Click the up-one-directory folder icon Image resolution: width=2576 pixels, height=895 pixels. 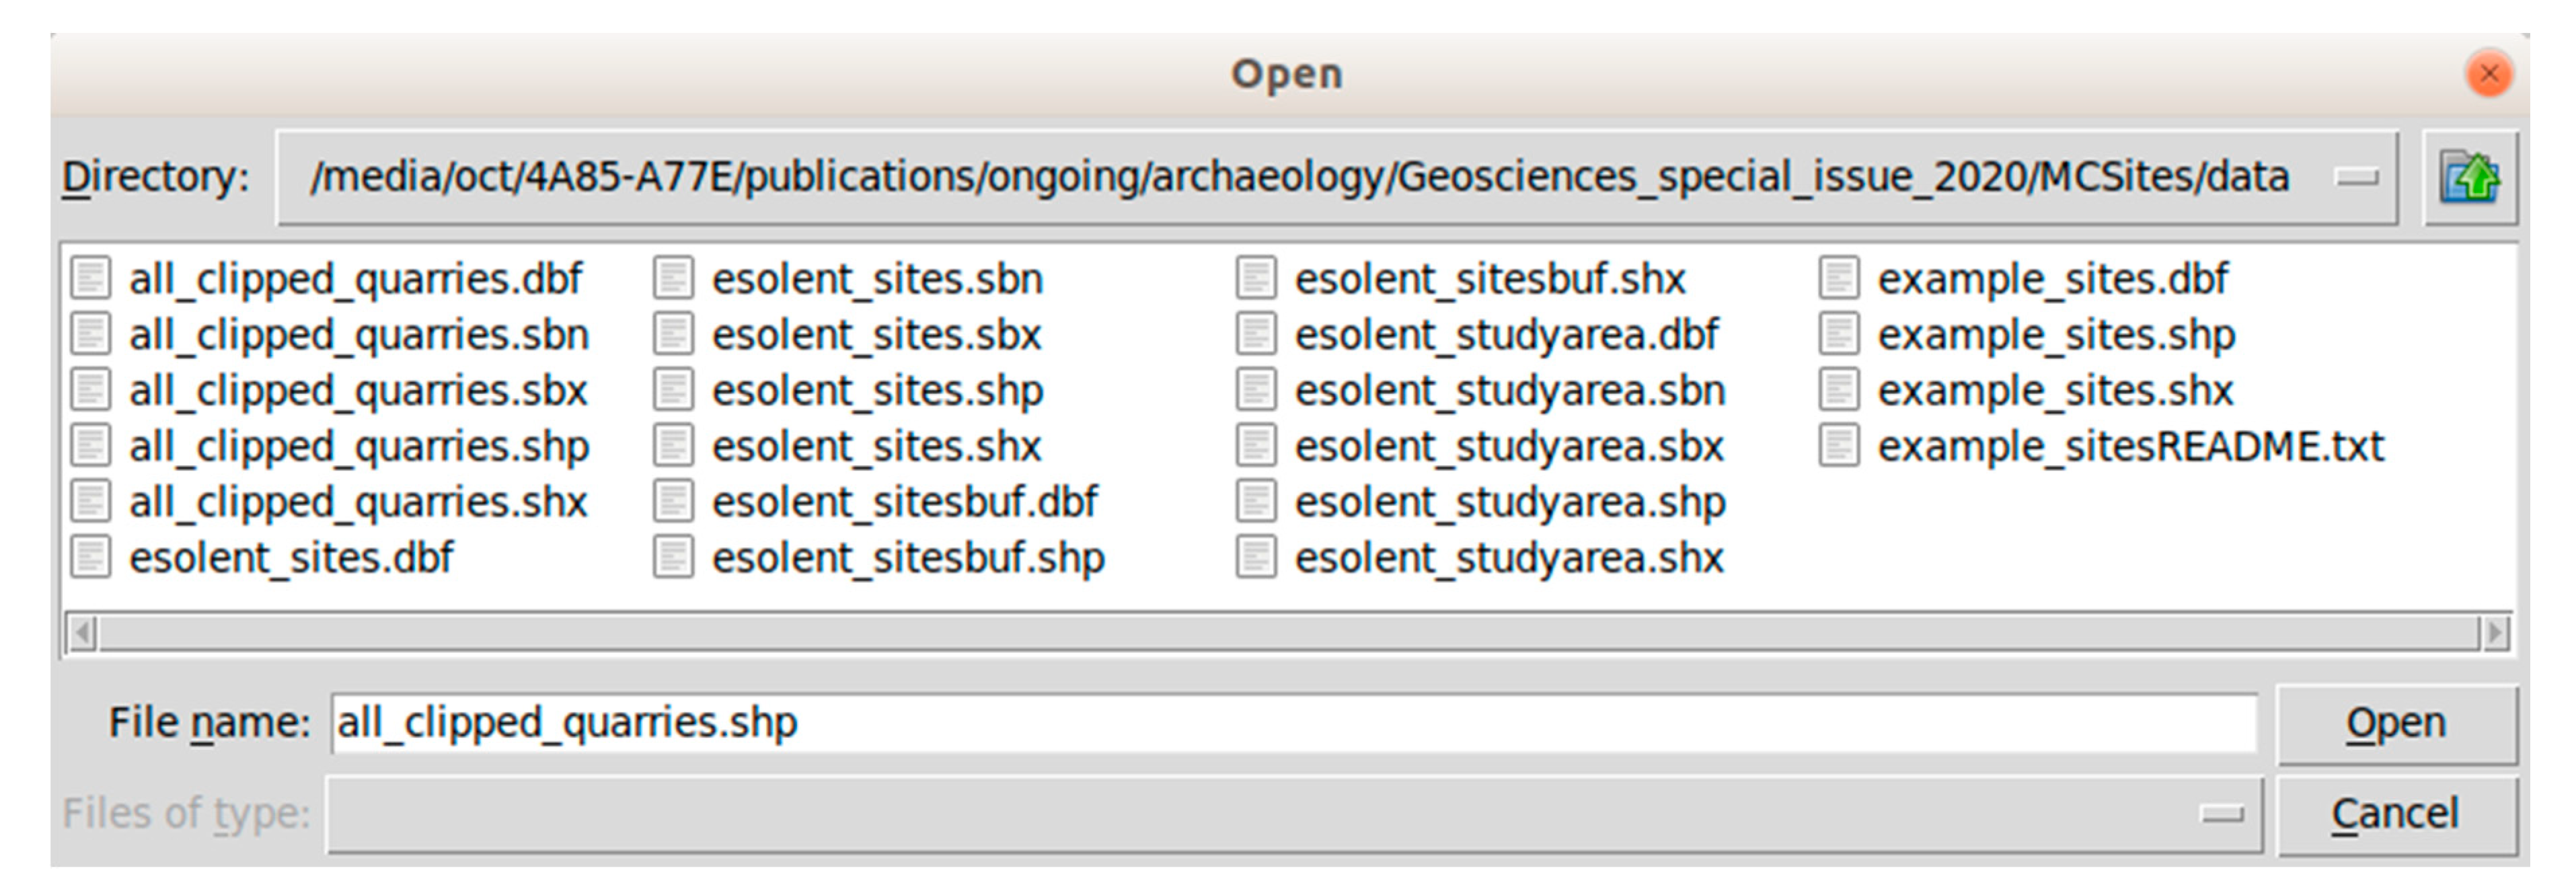[x=2469, y=178]
